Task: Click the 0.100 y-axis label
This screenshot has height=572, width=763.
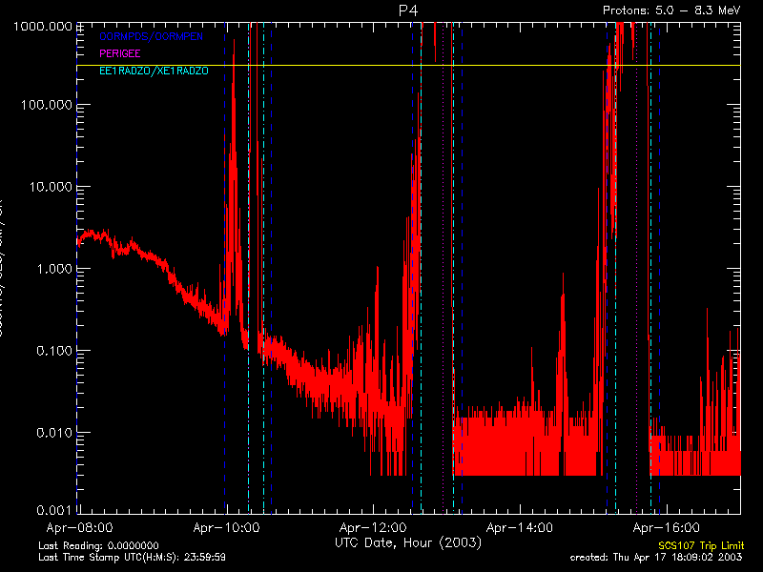Action: (54, 350)
